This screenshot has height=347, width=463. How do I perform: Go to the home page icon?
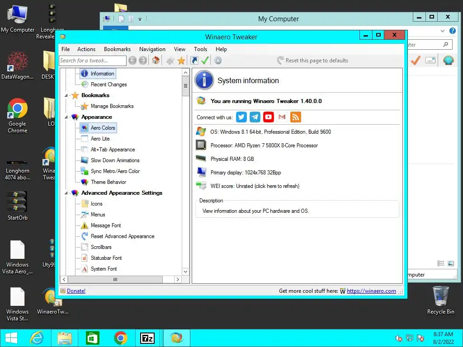coord(156,61)
